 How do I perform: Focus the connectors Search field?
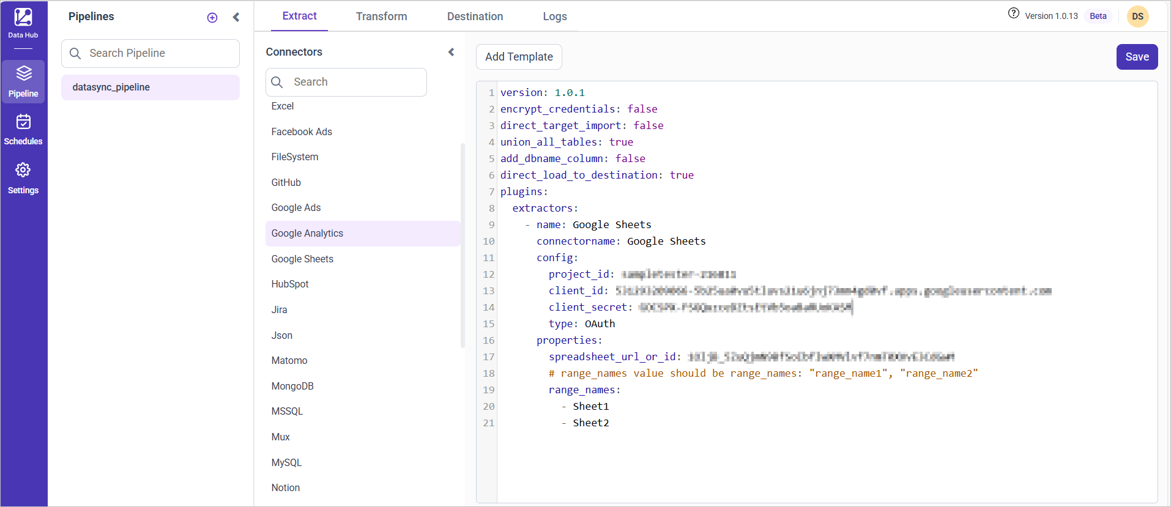[346, 82]
